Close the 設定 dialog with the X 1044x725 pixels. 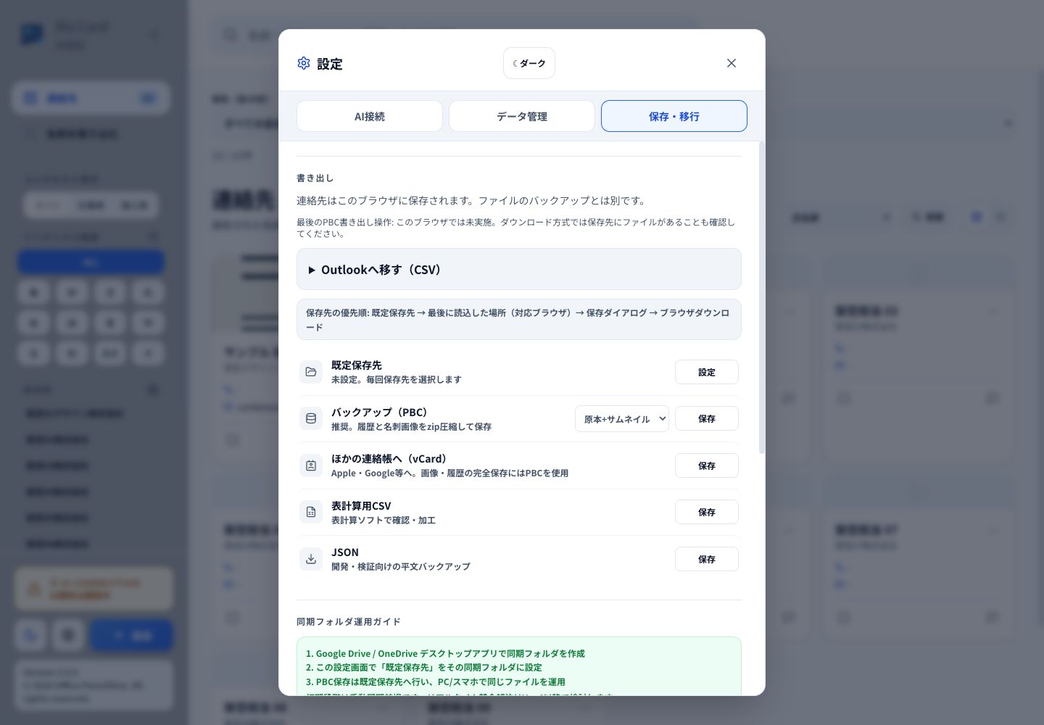732,63
